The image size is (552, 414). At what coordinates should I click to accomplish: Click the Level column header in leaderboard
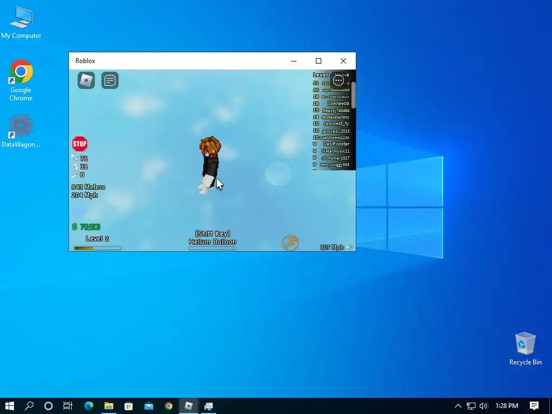[x=320, y=74]
